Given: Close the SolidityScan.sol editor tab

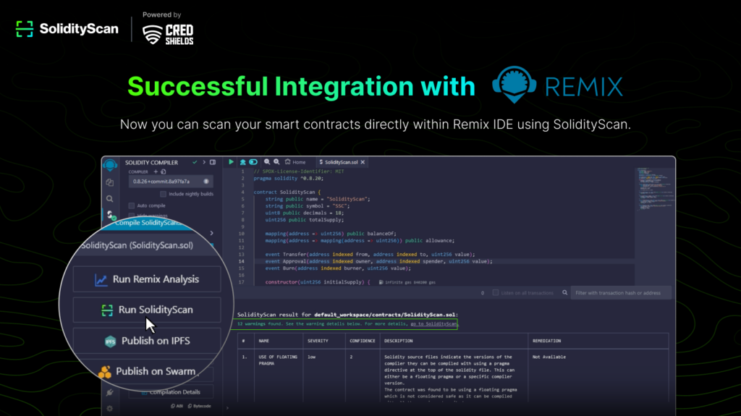Looking at the screenshot, I should point(363,162).
